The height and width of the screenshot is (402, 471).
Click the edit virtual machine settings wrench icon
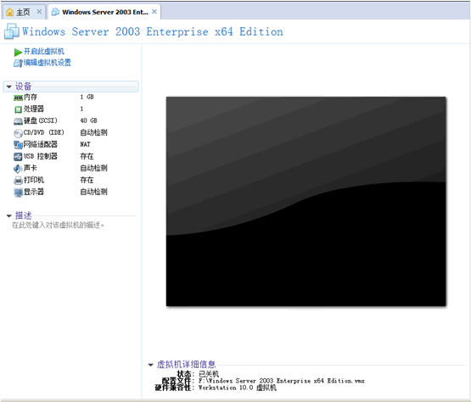pos(18,63)
